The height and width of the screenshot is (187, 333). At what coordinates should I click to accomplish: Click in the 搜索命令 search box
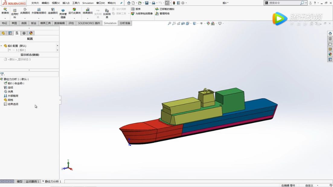284,3
